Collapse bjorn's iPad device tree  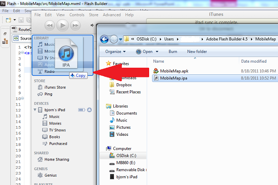point(35,110)
